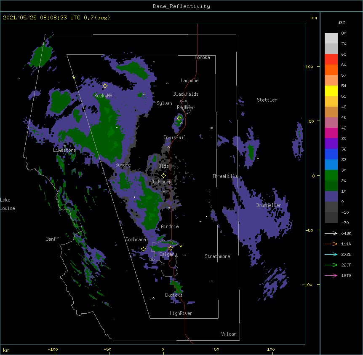The image size is (363, 355).
Task: Click the white 04DK arrow legend icon
Action: (x=331, y=233)
